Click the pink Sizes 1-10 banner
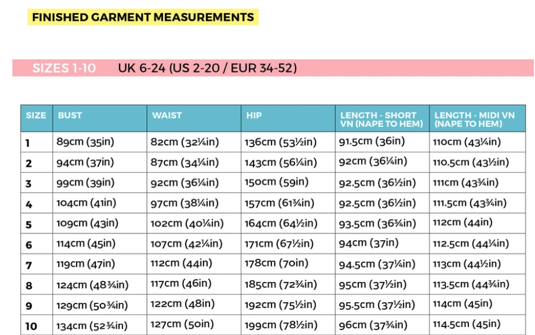535x335 pixels. coord(64,68)
